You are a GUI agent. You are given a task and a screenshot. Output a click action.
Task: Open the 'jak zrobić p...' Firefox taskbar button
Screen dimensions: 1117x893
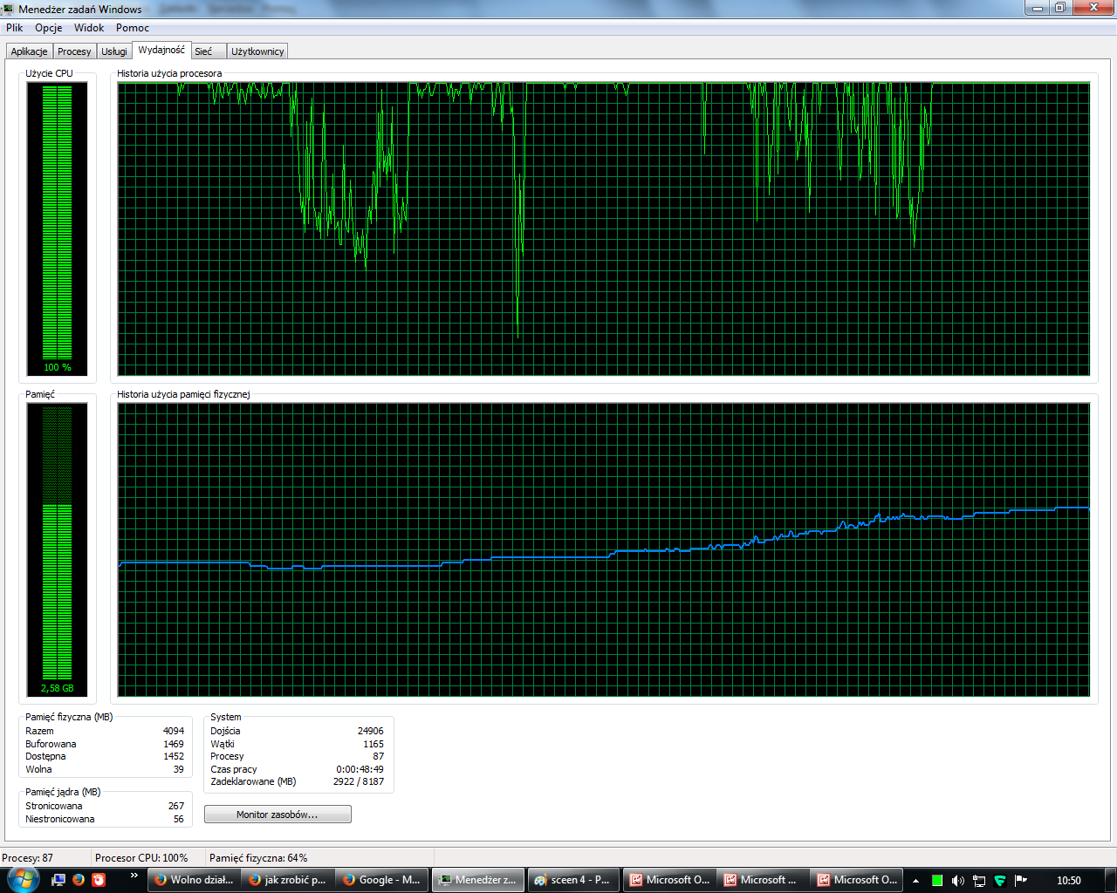tap(288, 880)
